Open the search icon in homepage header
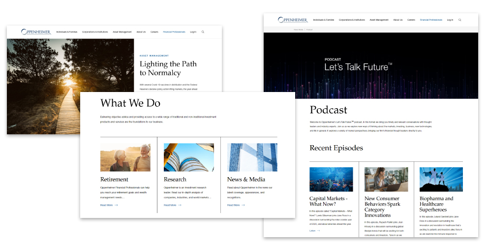This screenshot has height=246, width=489. coord(203,32)
